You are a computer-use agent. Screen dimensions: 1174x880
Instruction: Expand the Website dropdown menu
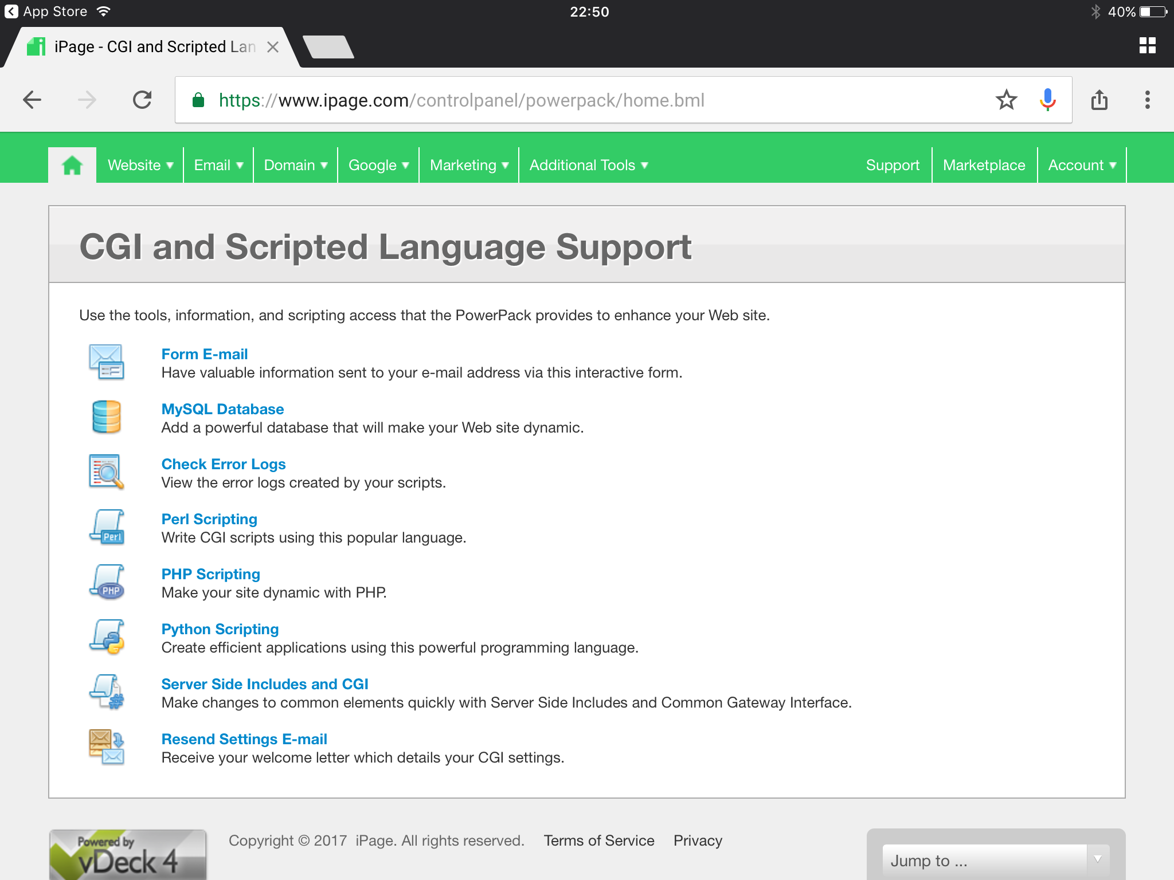point(140,165)
